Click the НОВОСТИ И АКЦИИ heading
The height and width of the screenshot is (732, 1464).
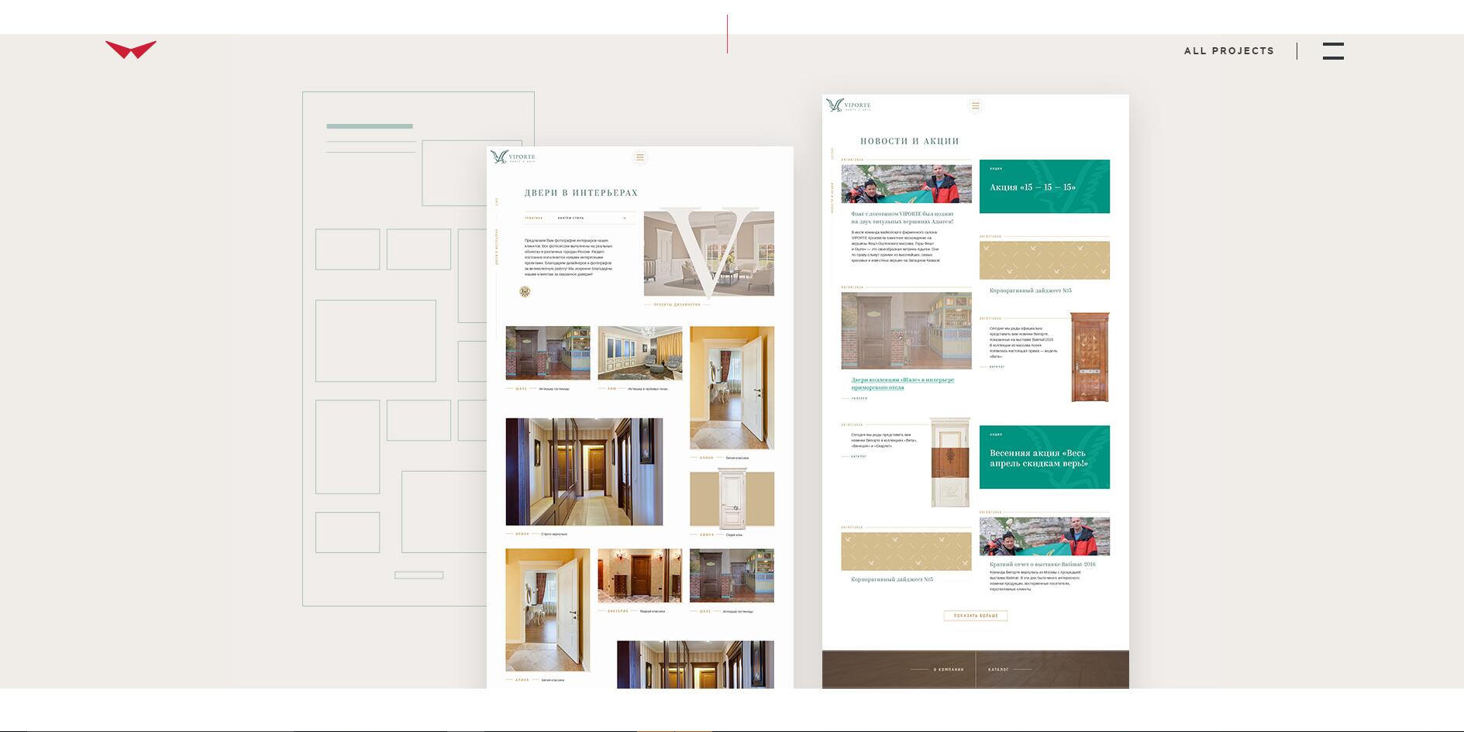click(910, 141)
